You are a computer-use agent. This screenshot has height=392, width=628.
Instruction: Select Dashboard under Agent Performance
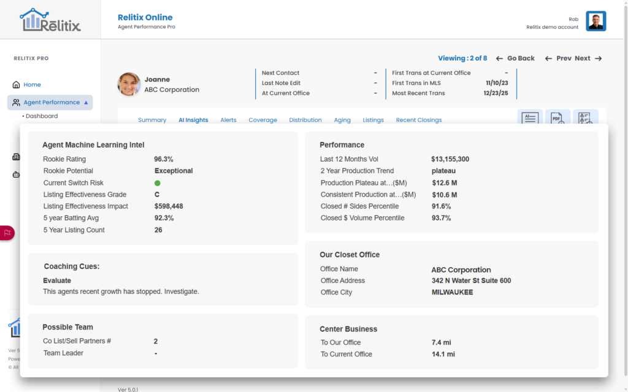tap(41, 115)
